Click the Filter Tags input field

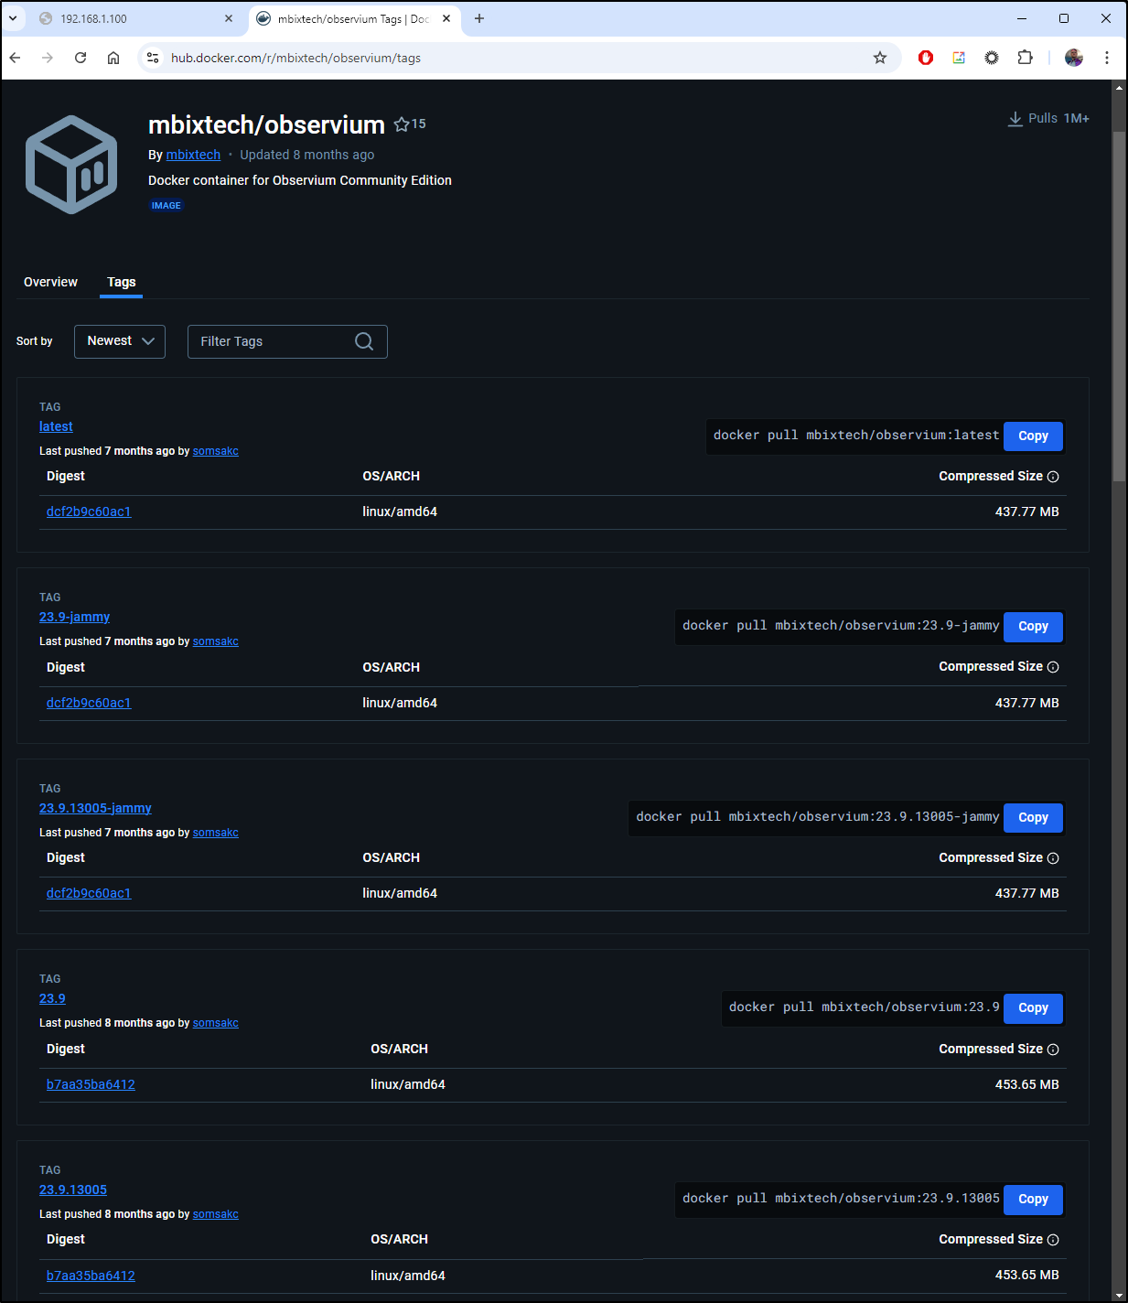(x=287, y=341)
